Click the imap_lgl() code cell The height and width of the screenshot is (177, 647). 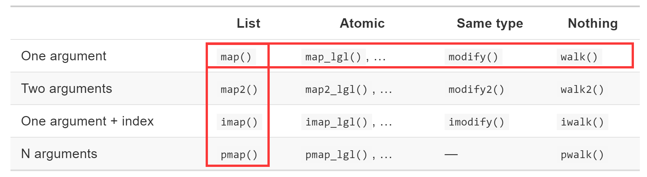click(x=336, y=122)
